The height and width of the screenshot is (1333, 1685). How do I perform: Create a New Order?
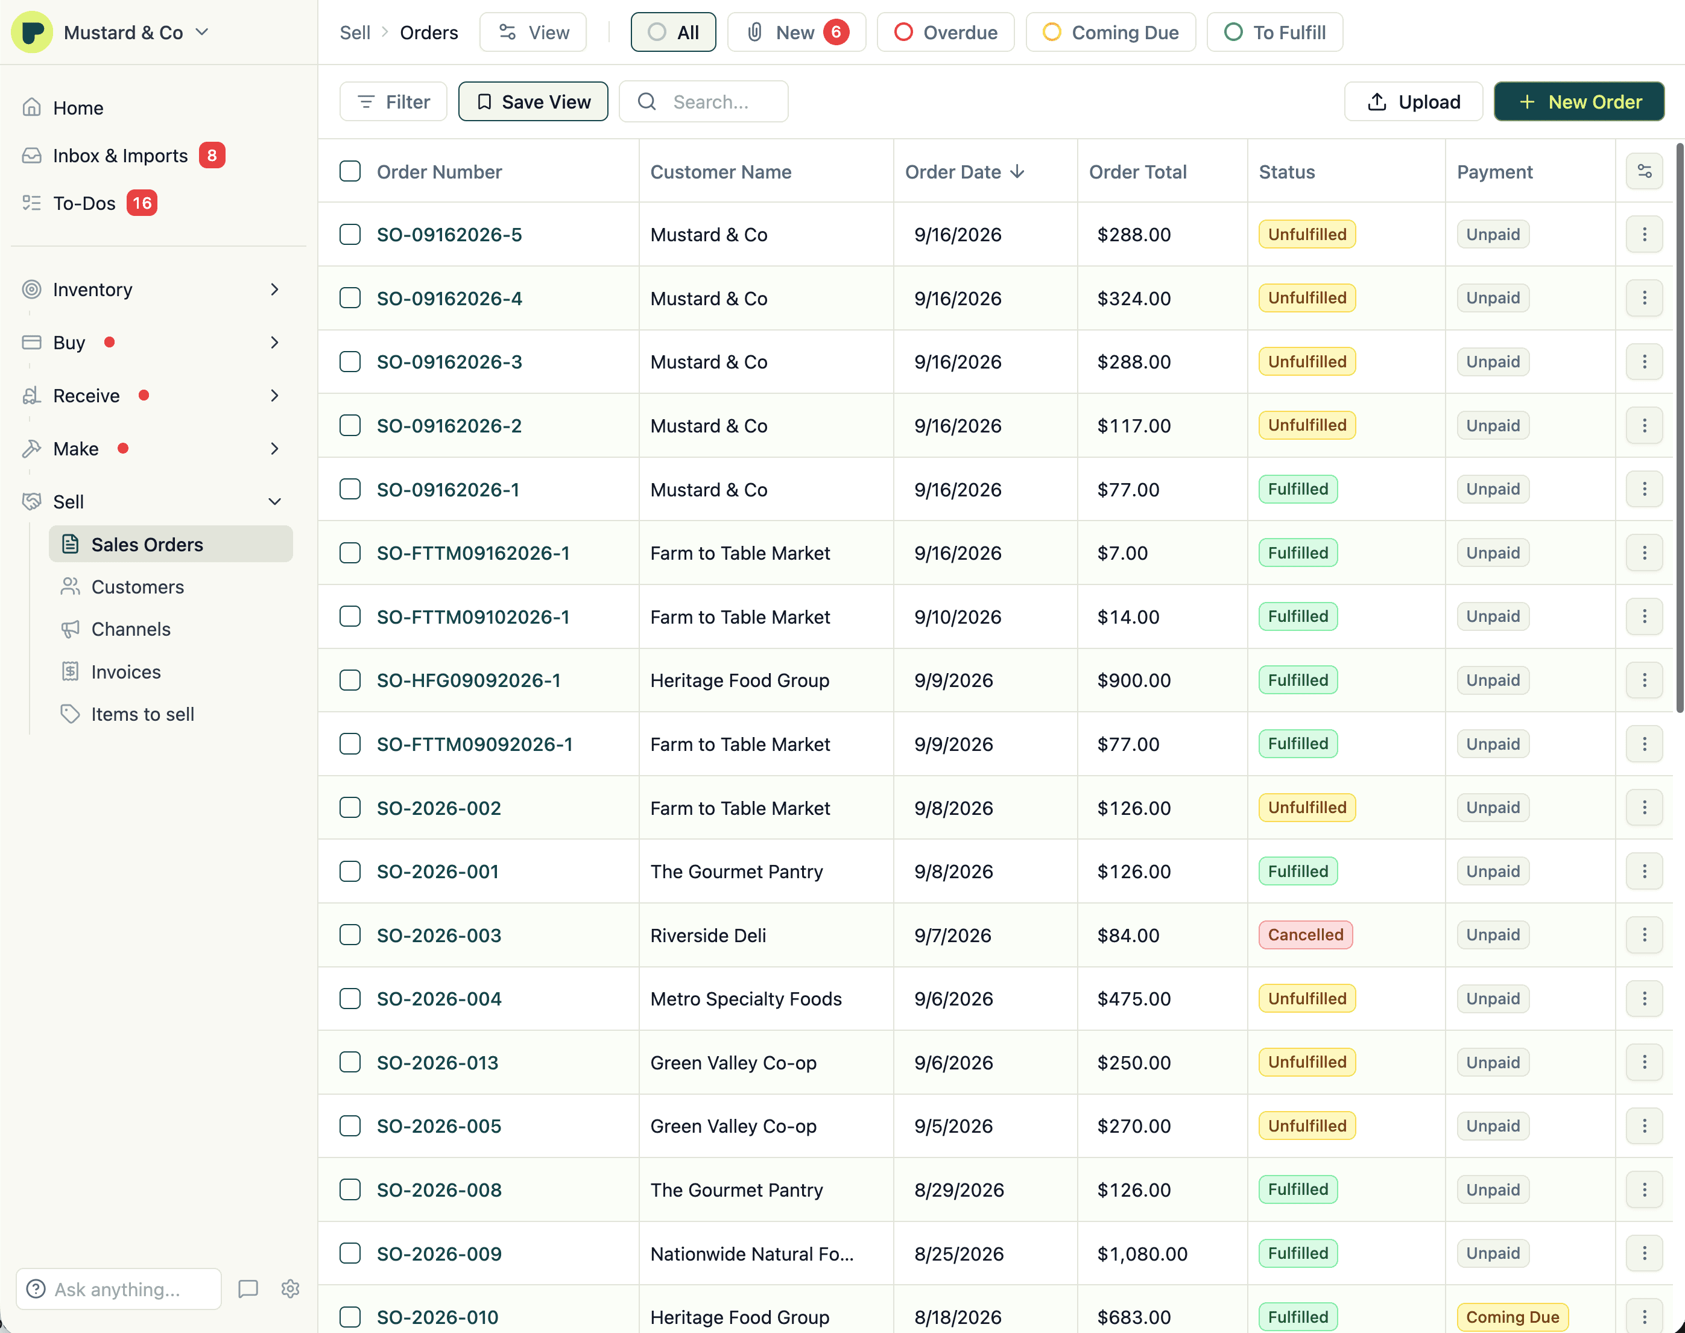click(1579, 101)
